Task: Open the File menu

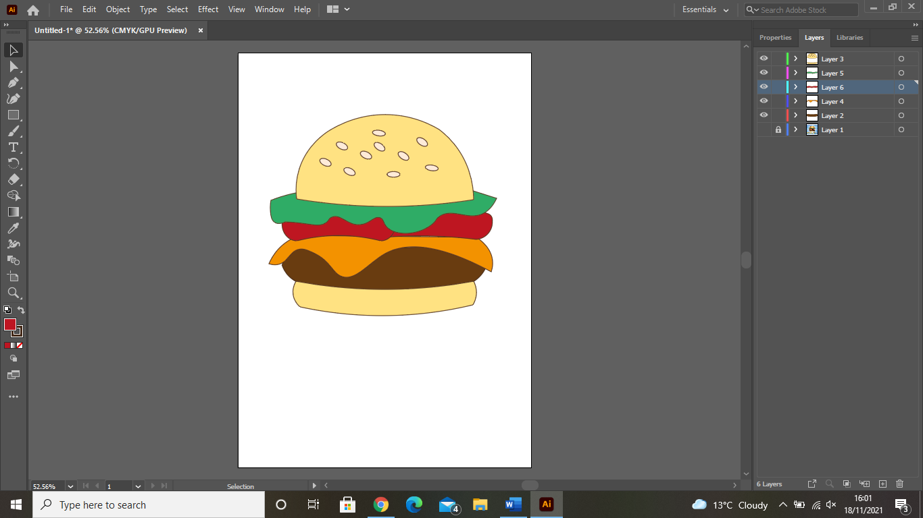Action: tap(66, 9)
